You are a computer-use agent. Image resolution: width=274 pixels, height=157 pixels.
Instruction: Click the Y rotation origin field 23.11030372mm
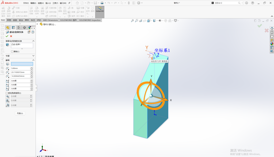[21, 72]
